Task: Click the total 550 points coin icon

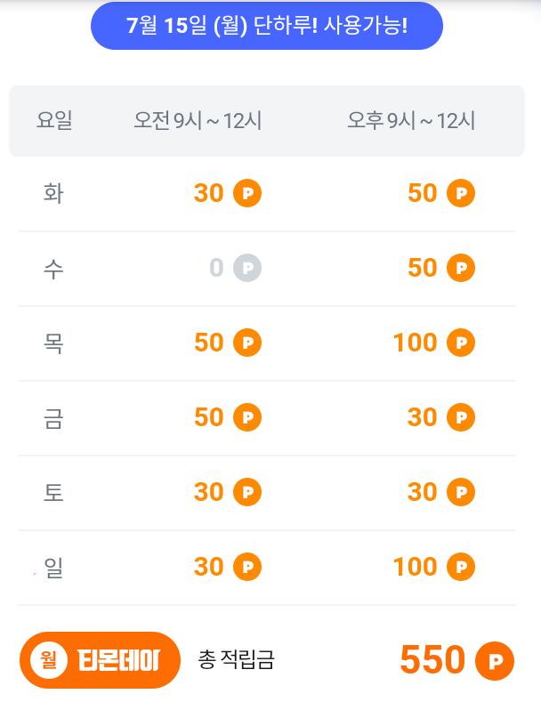Action: pyautogui.click(x=495, y=661)
